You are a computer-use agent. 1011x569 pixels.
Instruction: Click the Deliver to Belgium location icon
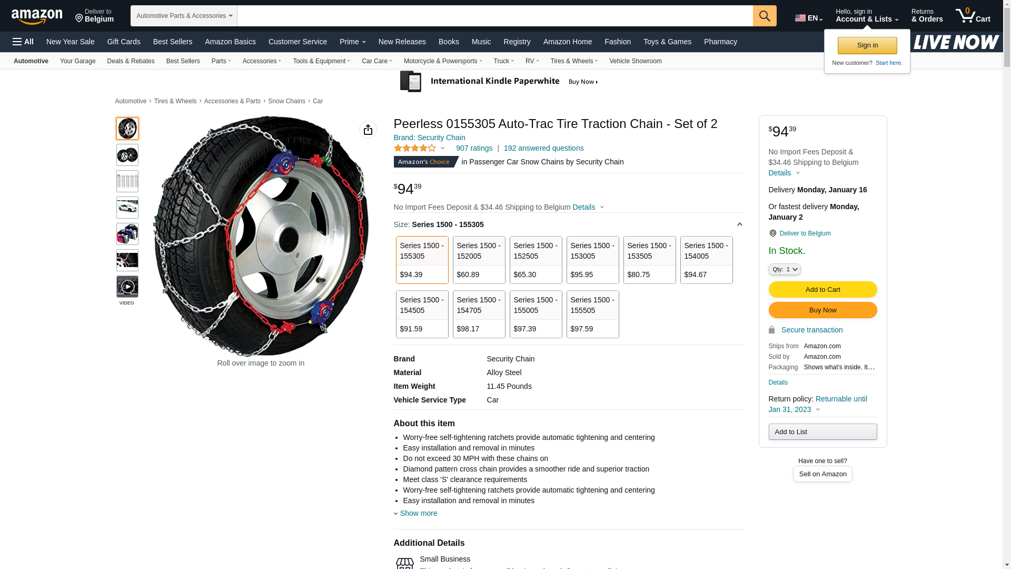pos(772,233)
